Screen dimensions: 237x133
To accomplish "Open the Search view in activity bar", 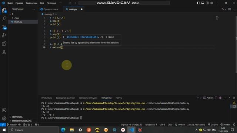I will [x=4, y=18].
